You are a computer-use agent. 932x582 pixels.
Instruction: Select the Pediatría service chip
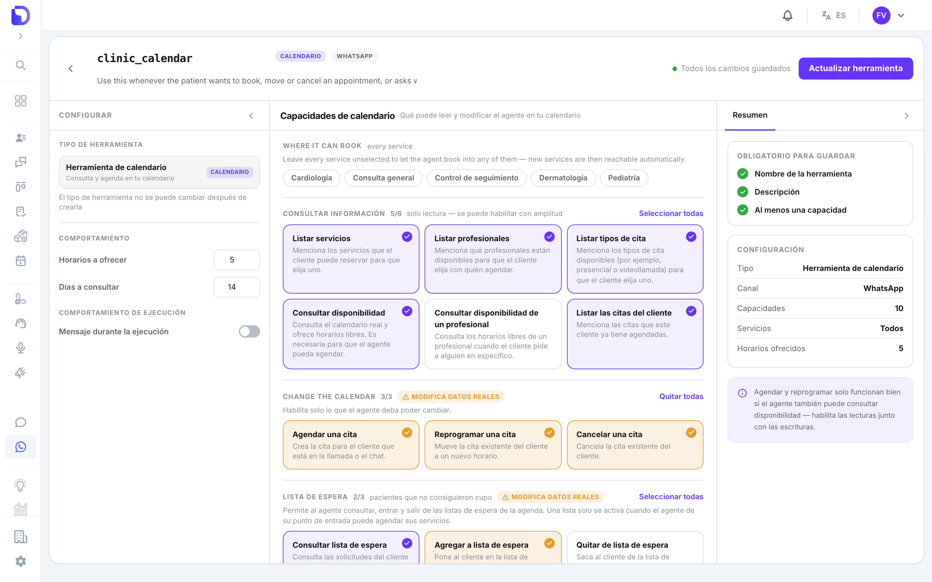coord(624,178)
